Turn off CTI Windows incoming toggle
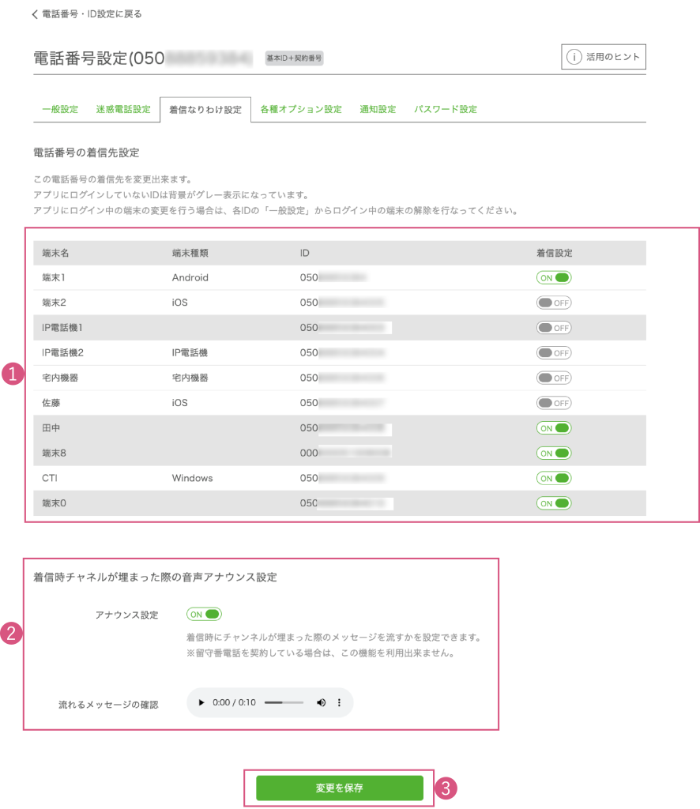 (x=553, y=478)
